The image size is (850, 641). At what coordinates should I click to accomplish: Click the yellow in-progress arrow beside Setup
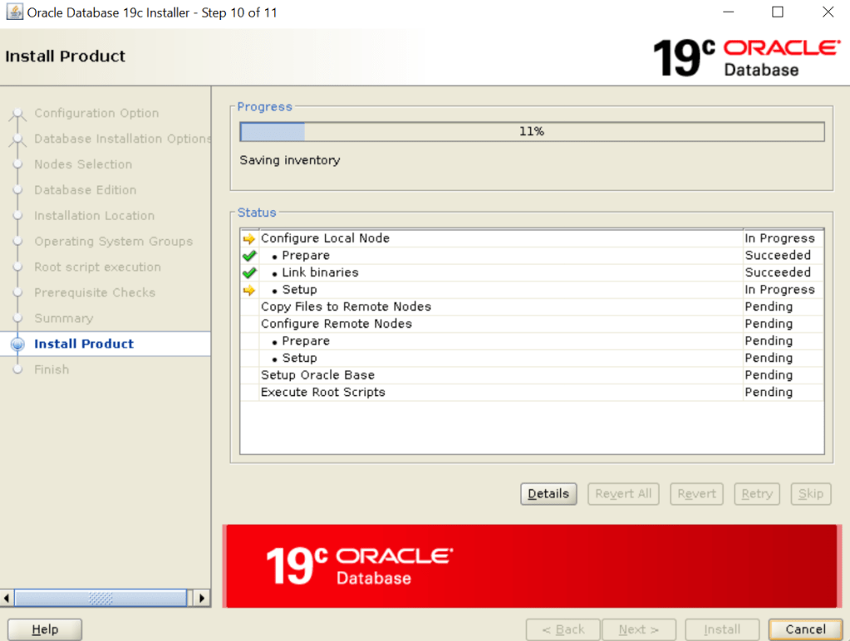click(248, 289)
